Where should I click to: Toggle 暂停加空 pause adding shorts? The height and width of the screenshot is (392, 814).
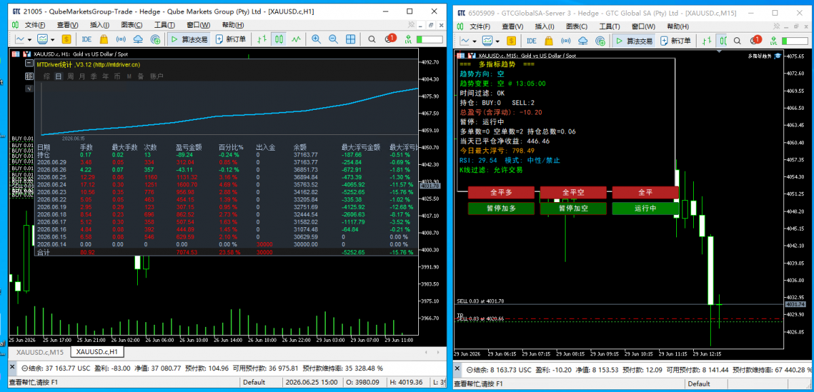(573, 208)
